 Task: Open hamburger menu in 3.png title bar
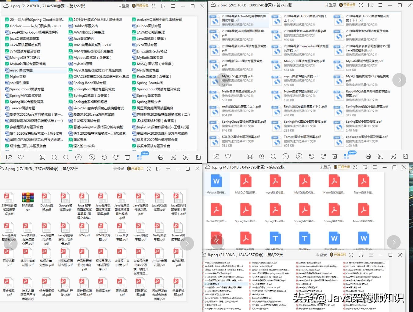(x=168, y=169)
